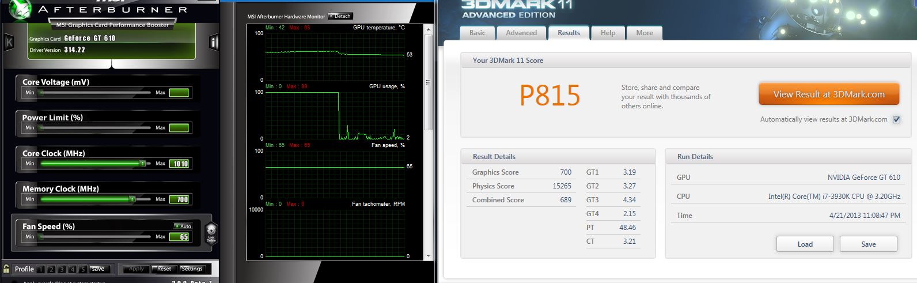This screenshot has height=283, width=917.
Task: Click the GT1 result 3.19
Action: point(629,172)
